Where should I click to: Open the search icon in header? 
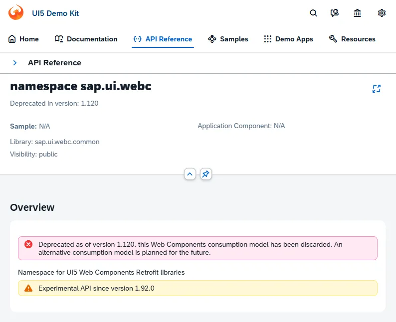click(x=313, y=13)
